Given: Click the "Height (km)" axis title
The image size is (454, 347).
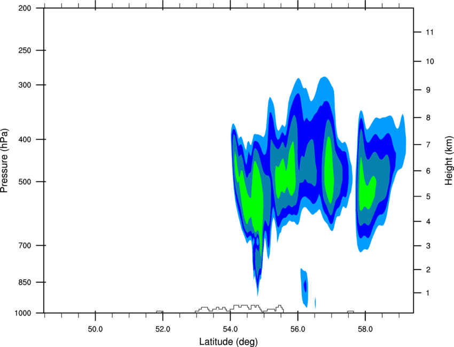Looking at the screenshot, I should (449, 161).
